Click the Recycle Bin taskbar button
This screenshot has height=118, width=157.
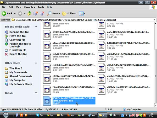click(113, 115)
